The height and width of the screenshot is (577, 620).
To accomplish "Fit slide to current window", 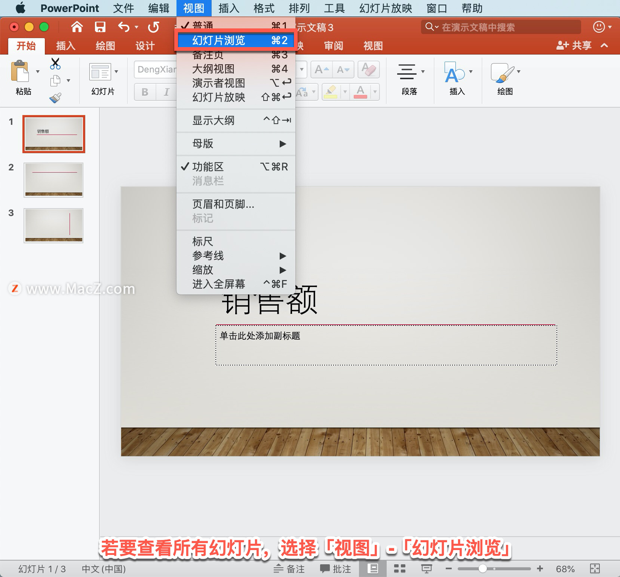I will coord(595,568).
